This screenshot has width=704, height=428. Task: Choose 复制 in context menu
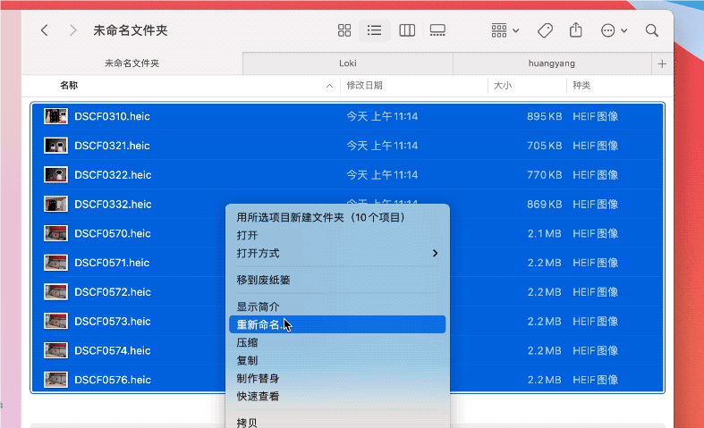[337, 360]
